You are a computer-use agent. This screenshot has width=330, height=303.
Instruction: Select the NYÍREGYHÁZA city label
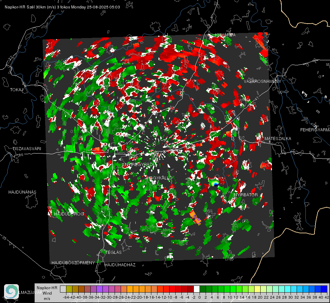pyautogui.click(x=140, y=164)
